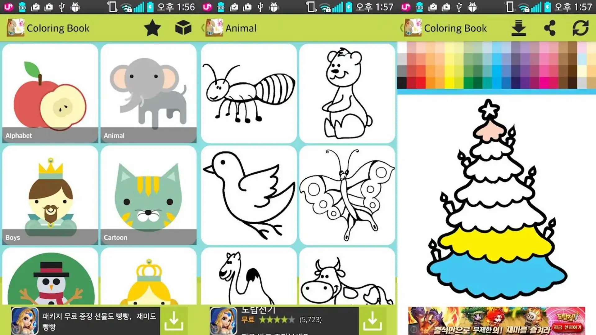596x335 pixels.
Task: Tap the download icon on the ad under Boys
Action: [174, 321]
